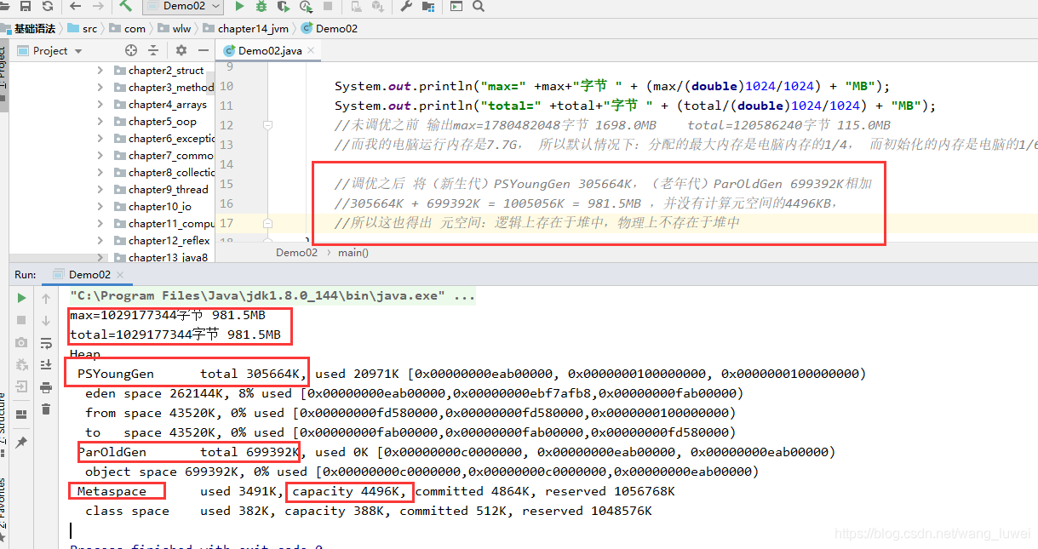The width and height of the screenshot is (1038, 549).
Task: Clear console with the trash icon
Action: click(x=46, y=409)
